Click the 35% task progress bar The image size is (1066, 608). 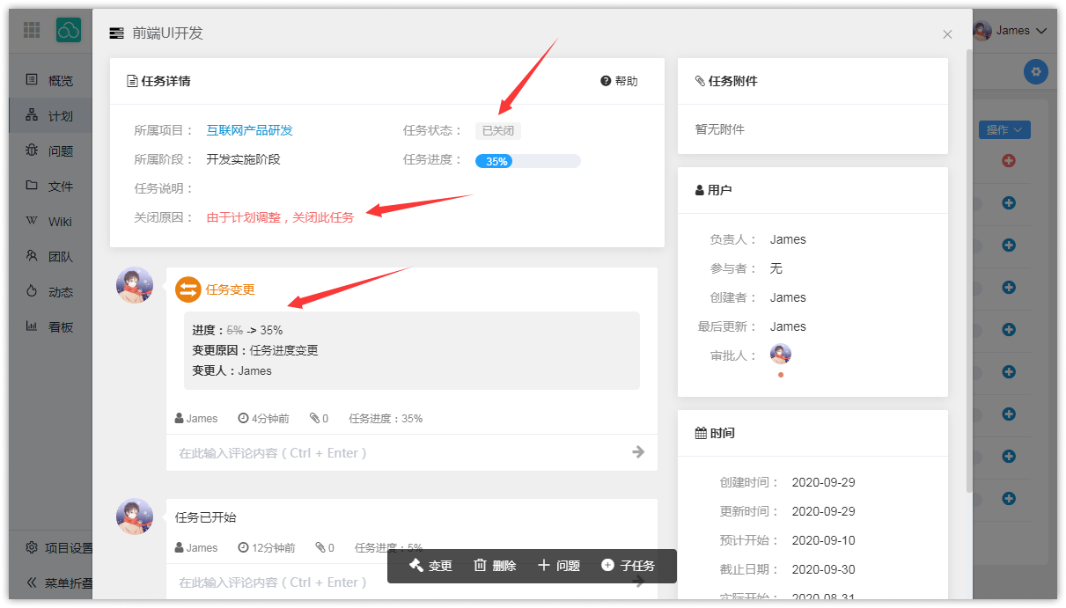coord(527,161)
